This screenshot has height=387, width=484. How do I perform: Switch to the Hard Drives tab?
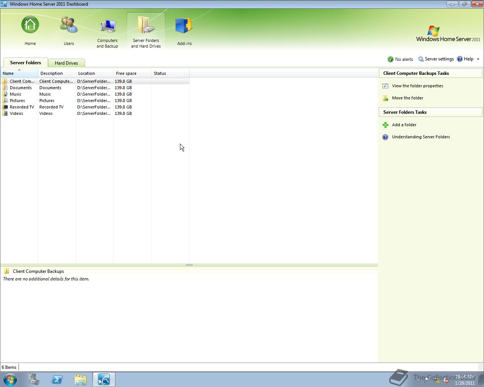66,63
